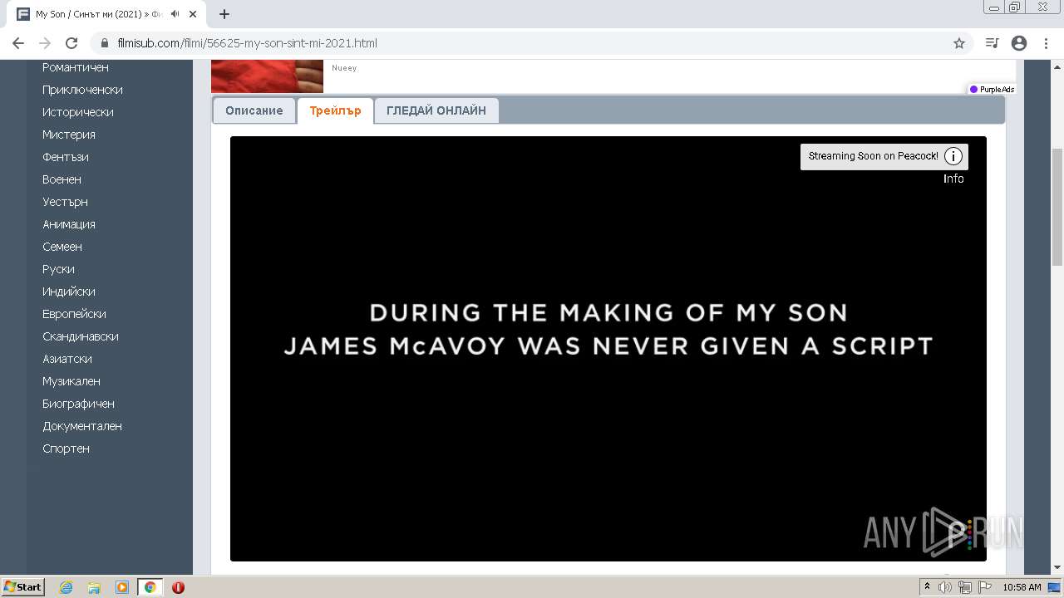Screen dimensions: 1064x598
Task: Go back to the previous page
Action: [18, 43]
